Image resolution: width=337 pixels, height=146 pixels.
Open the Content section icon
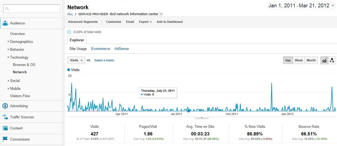[x=5, y=128]
